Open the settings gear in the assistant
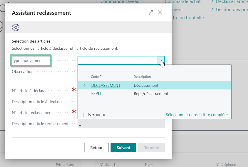Image resolution: width=248 pixels, height=167 pixels. point(16,27)
